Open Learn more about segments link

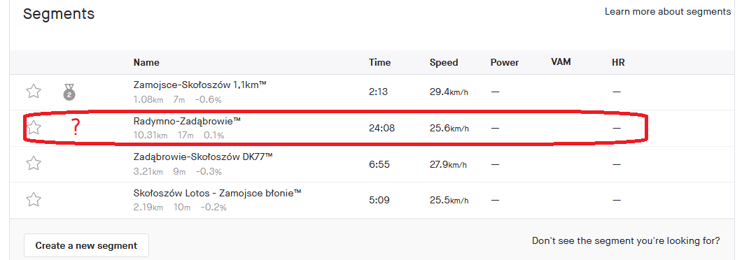pyautogui.click(x=668, y=11)
